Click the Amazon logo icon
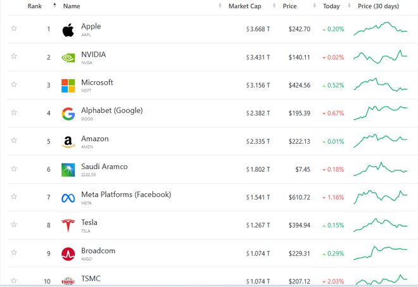 pos(68,142)
